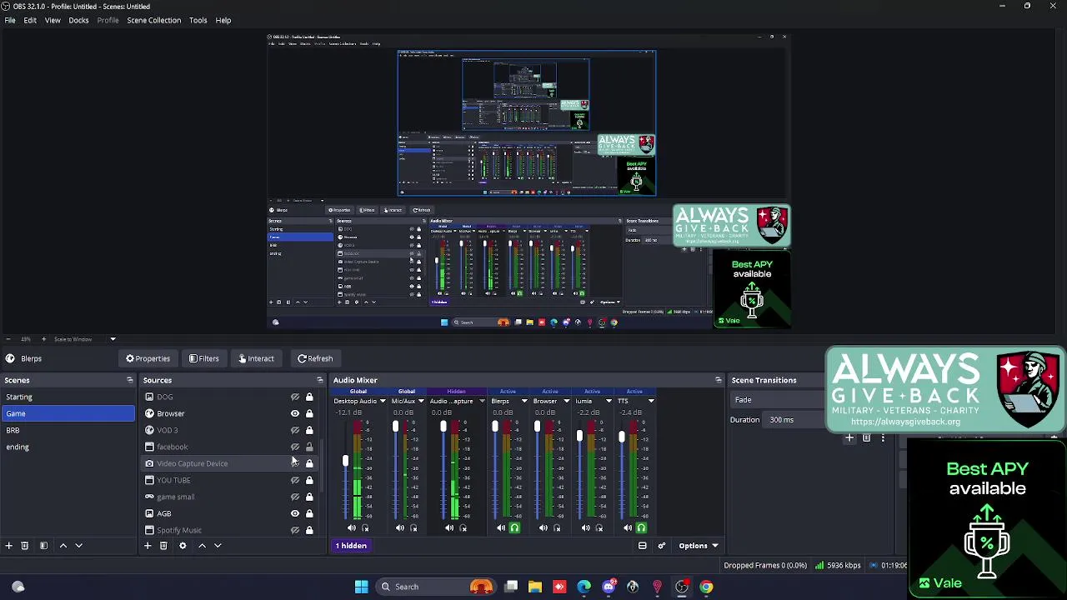The height and width of the screenshot is (600, 1067).
Task: Click the Properties button
Action: point(148,358)
